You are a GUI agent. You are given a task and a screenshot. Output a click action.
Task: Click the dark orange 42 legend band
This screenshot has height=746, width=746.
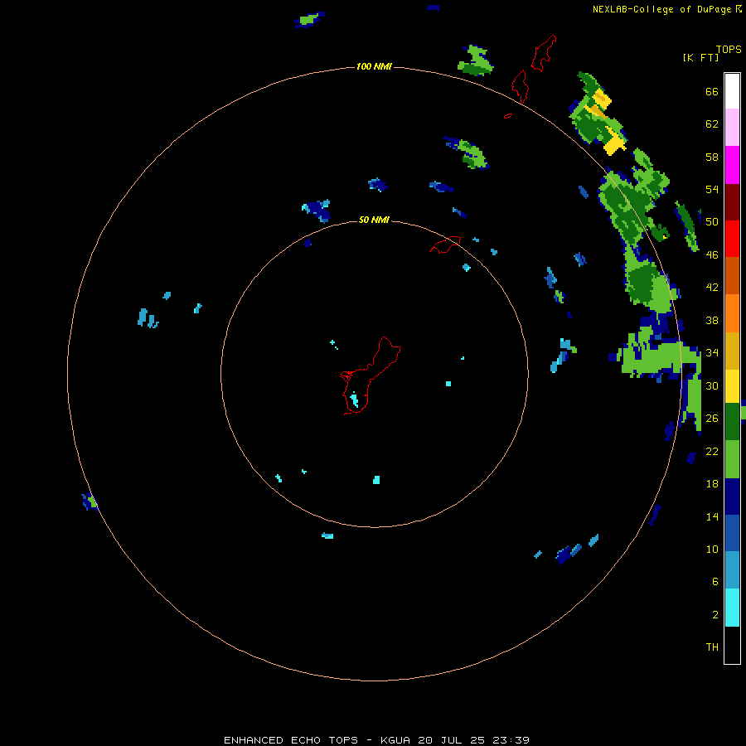(732, 275)
